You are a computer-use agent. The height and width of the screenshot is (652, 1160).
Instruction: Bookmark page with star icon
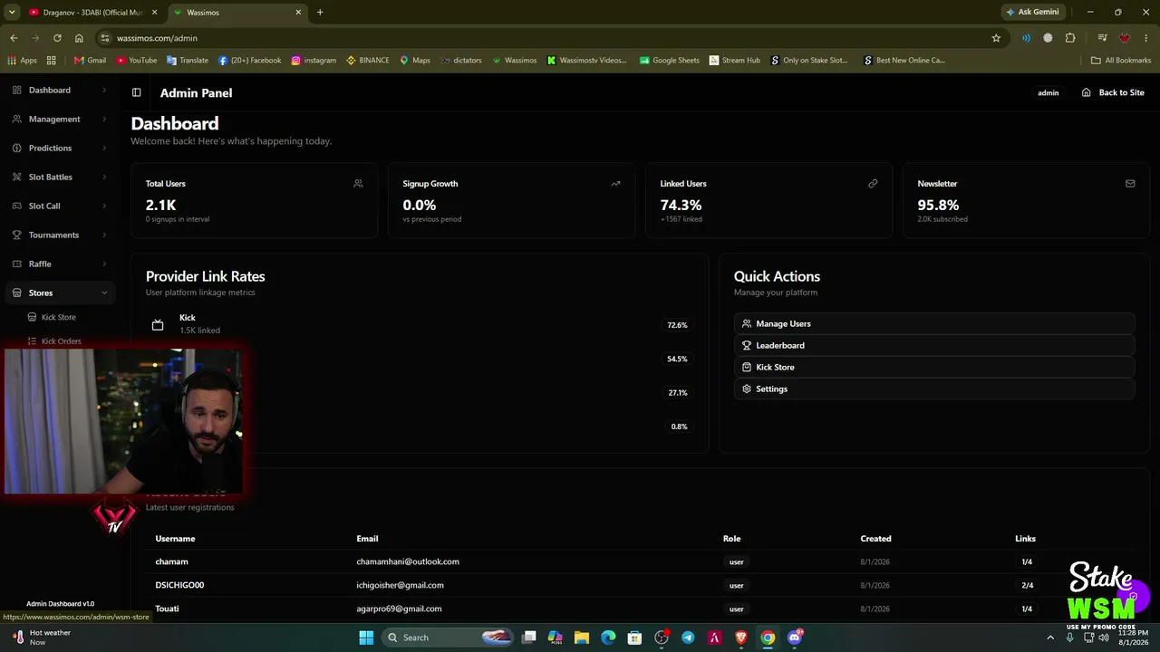996,38
